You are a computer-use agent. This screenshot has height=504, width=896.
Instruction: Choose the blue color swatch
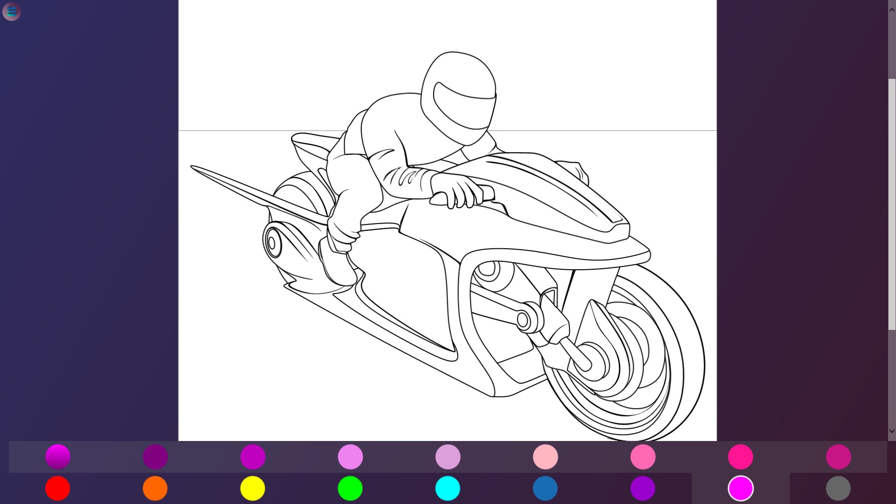pos(545,488)
